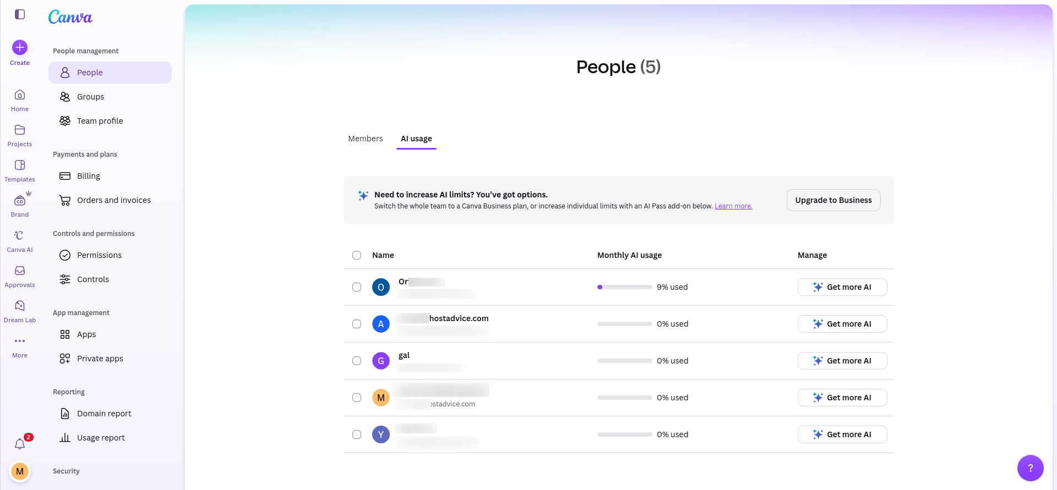Click Upgrade to Business button

tap(833, 200)
